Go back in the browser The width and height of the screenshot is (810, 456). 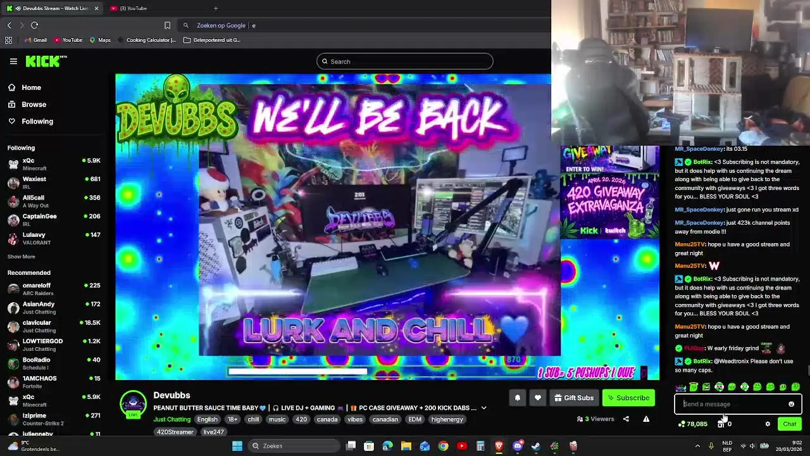[9, 25]
